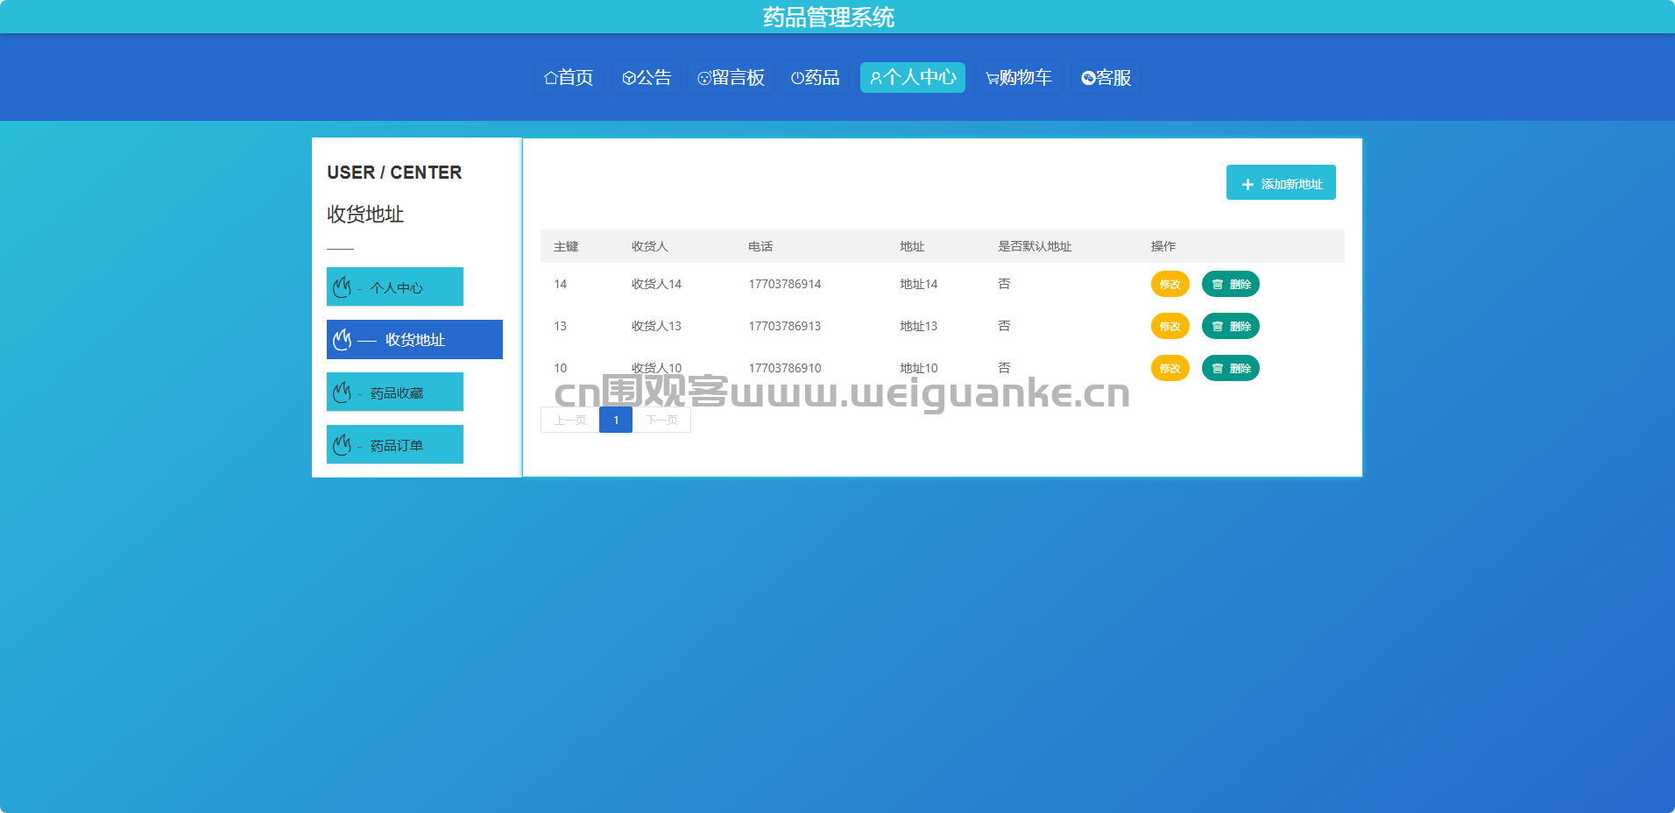Click 修改 for 收货人10
The image size is (1675, 813).
point(1170,368)
